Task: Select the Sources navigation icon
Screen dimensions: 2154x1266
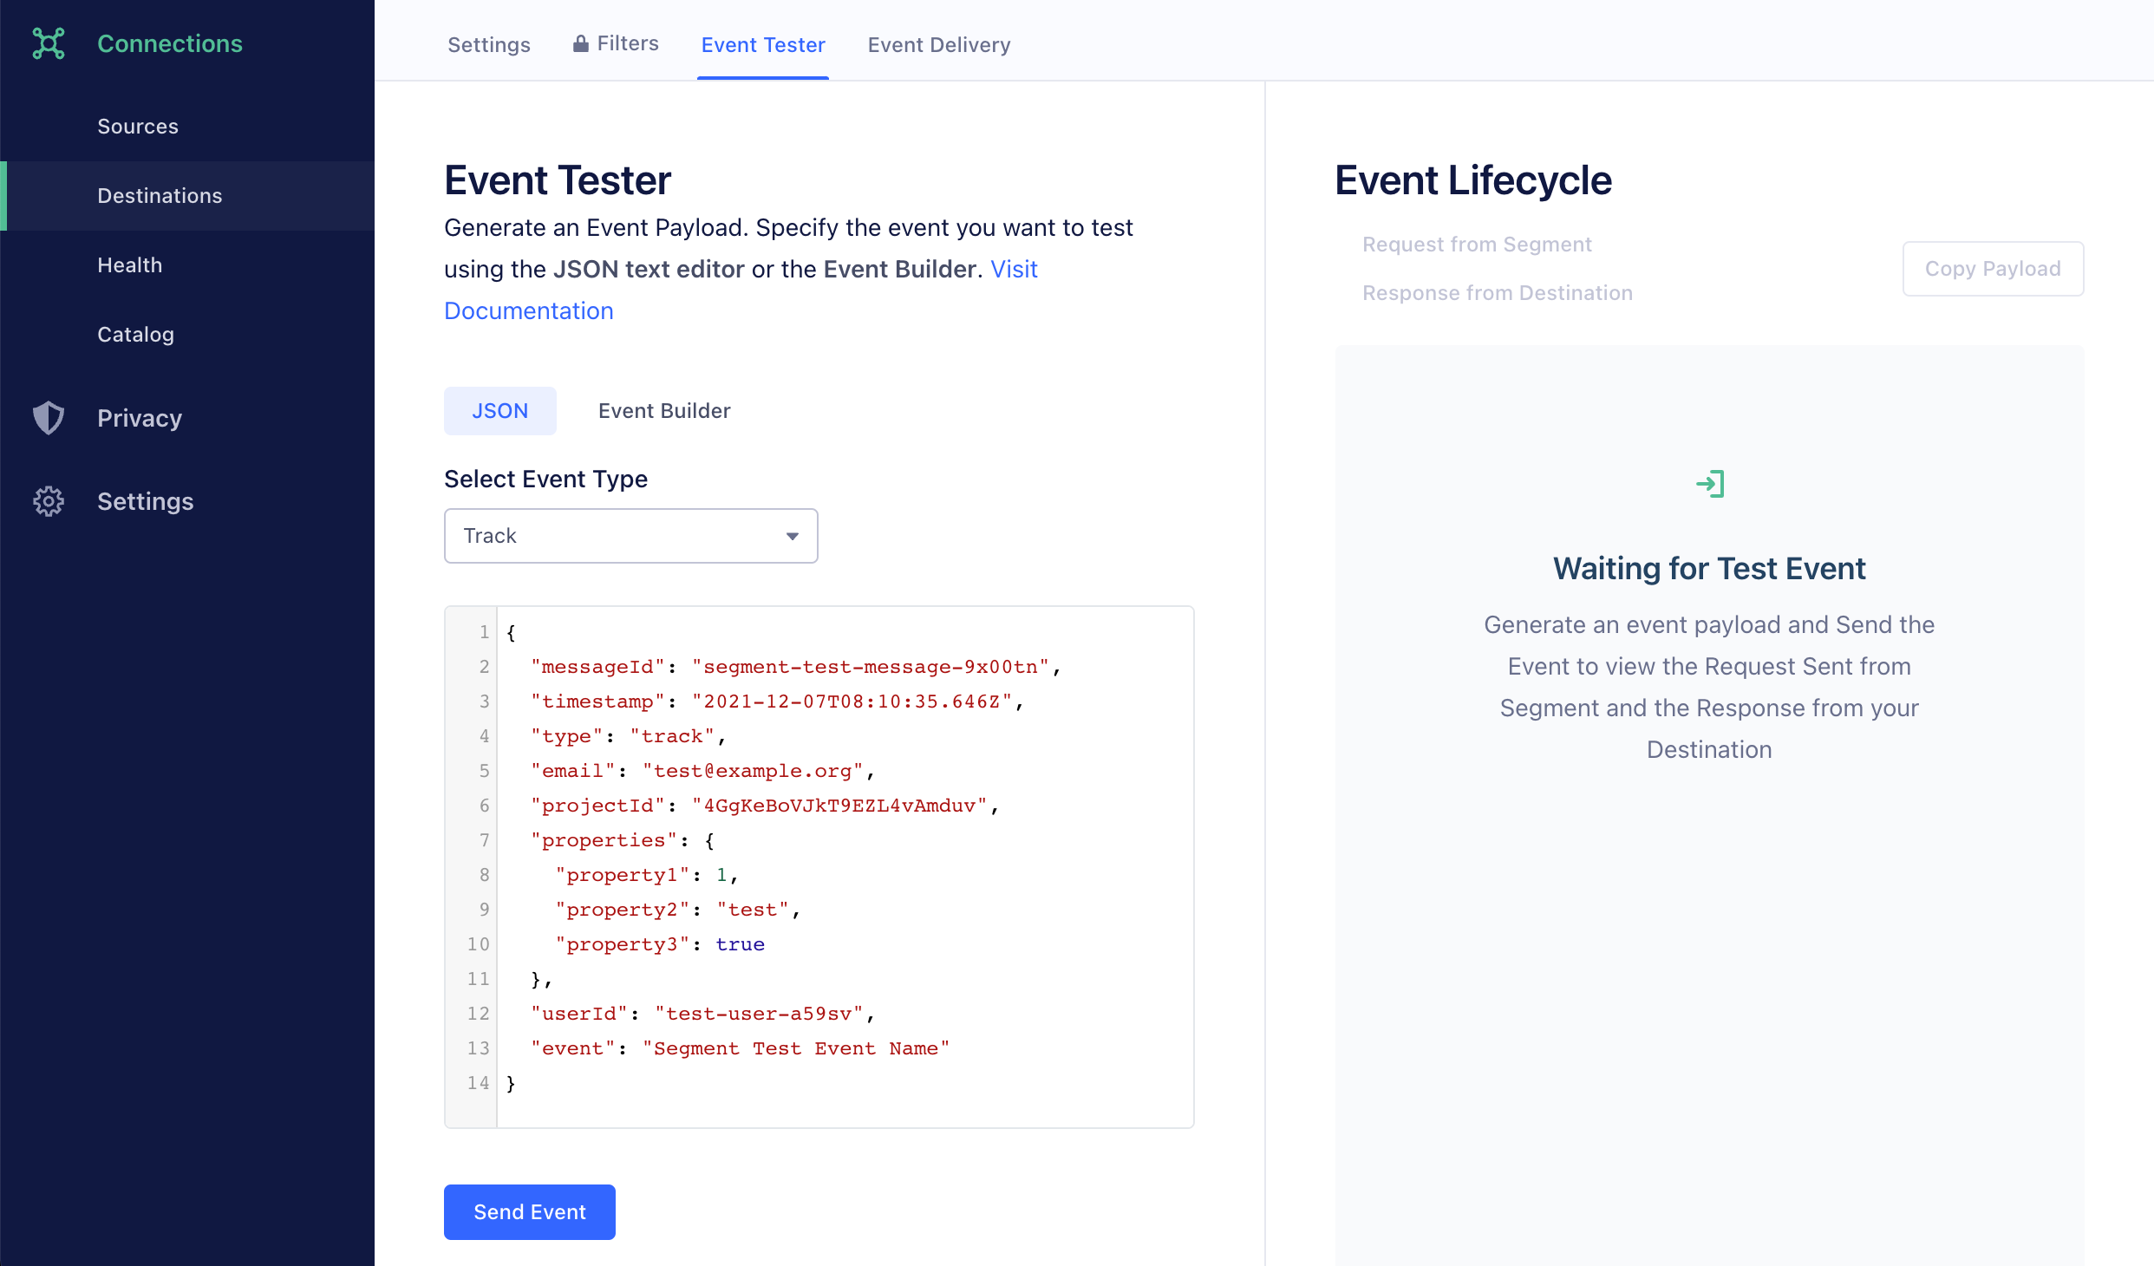Action: [x=137, y=125]
